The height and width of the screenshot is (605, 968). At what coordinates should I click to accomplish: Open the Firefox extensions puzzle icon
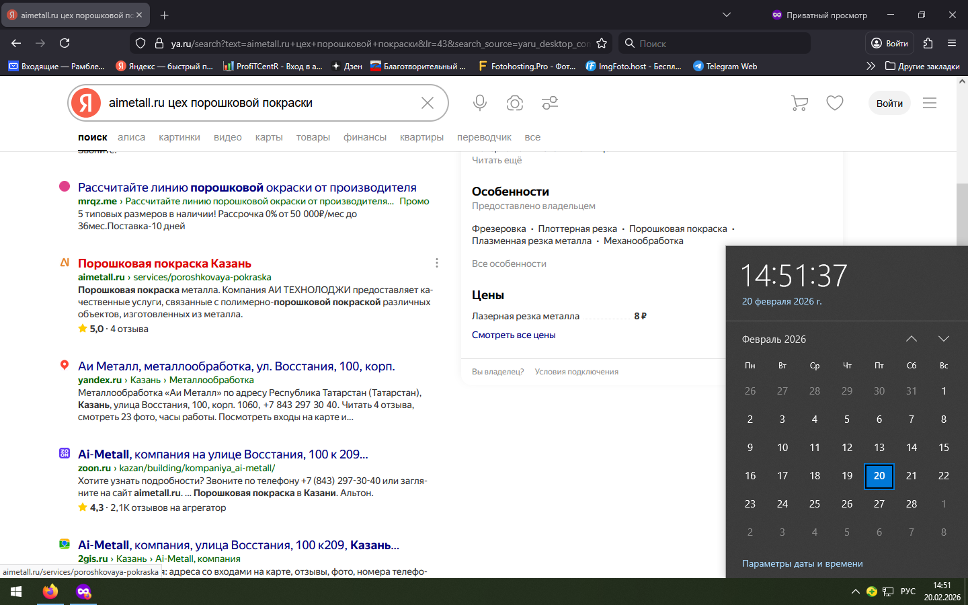928,44
